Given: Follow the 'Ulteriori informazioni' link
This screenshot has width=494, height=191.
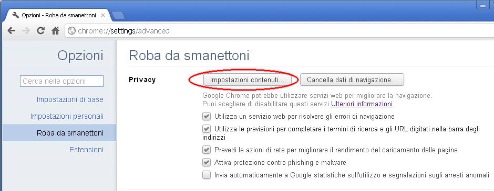Looking at the screenshot, I should tap(362, 104).
